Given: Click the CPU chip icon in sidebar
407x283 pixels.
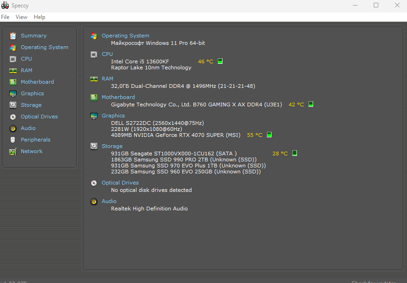Looking at the screenshot, I should coord(12,59).
